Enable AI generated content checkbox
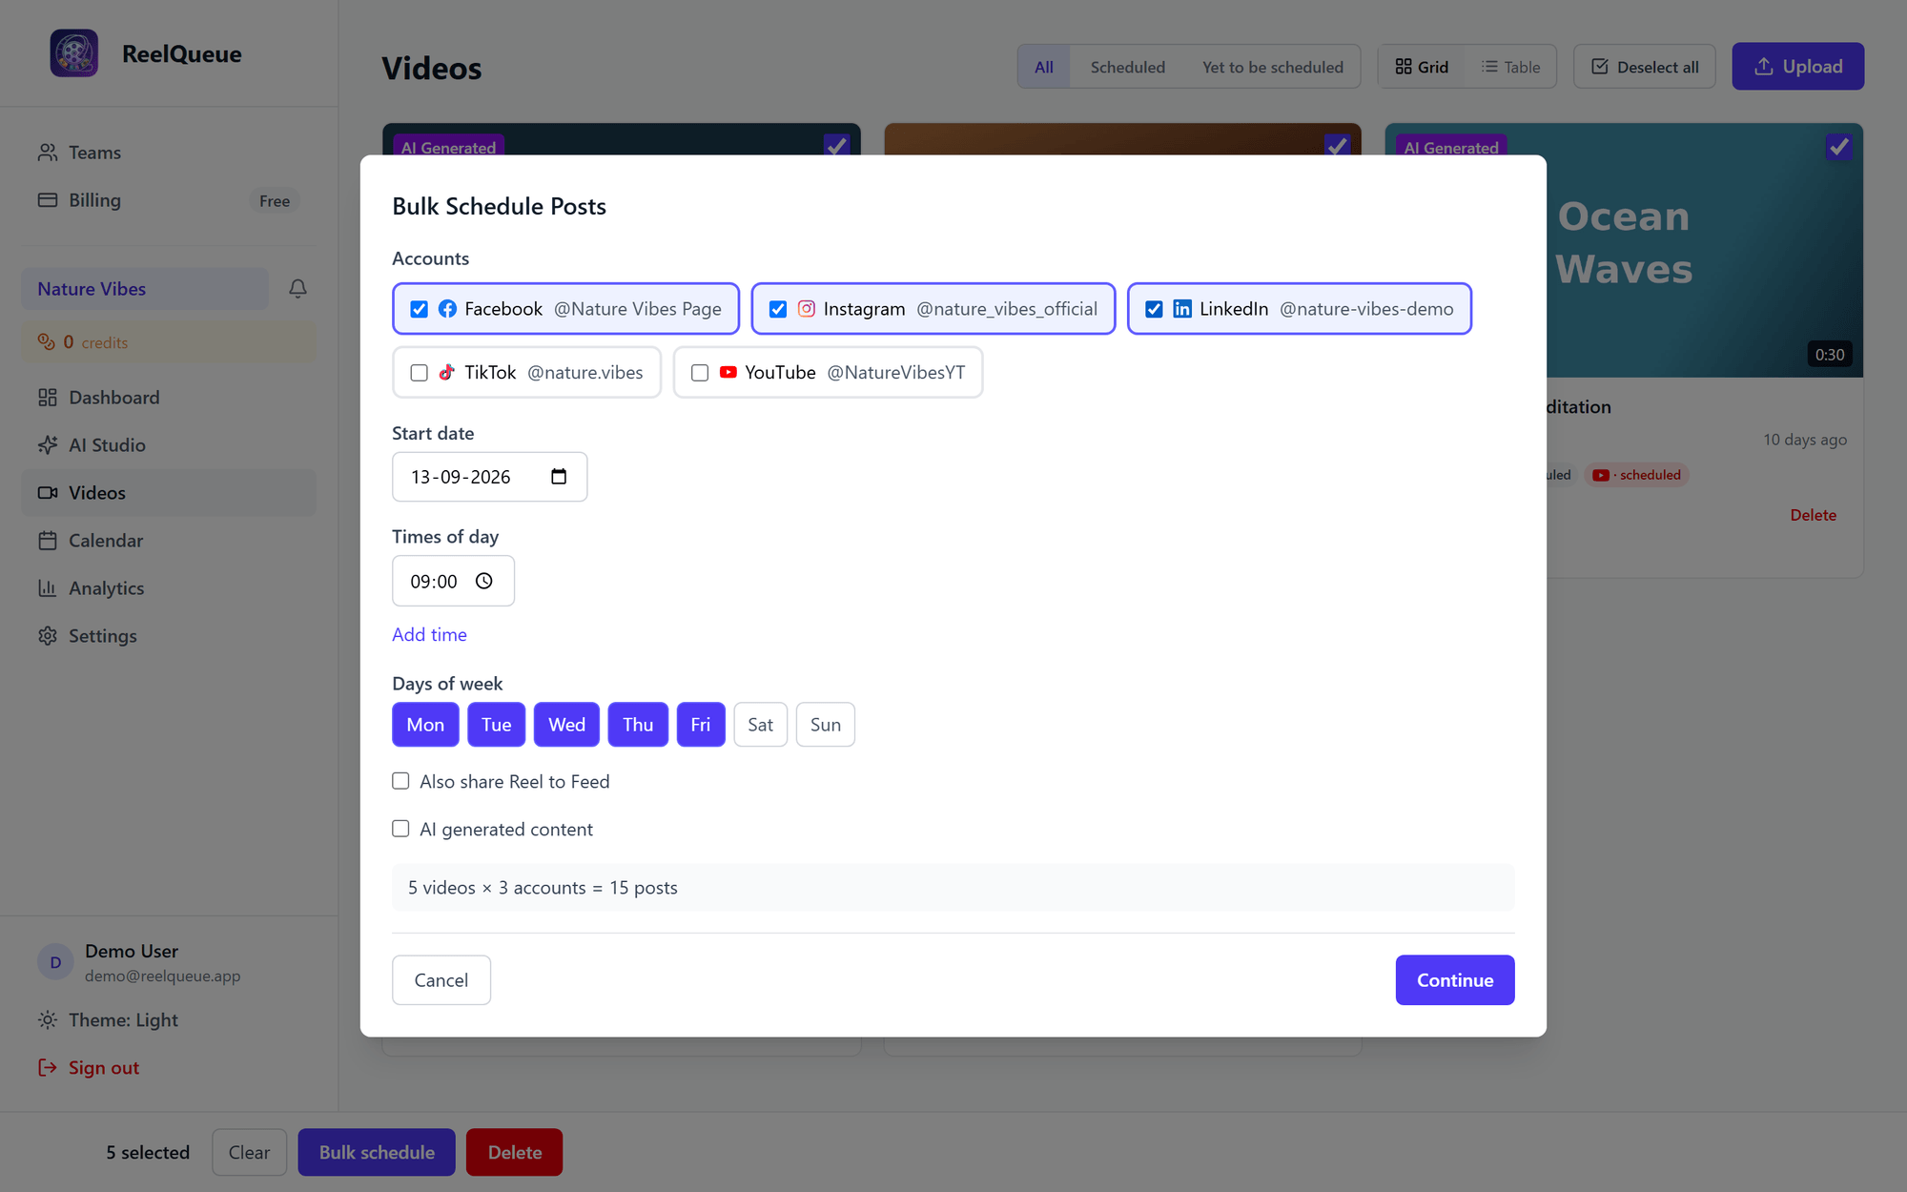The height and width of the screenshot is (1192, 1907). (400, 829)
